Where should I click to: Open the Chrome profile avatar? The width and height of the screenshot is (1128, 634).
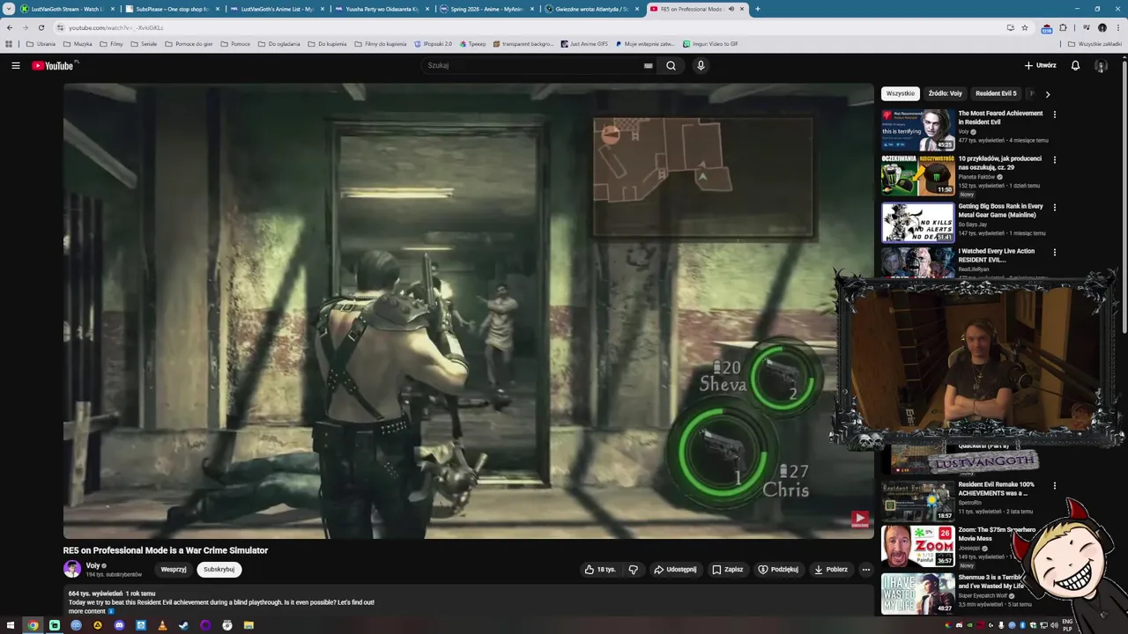[x=1102, y=27]
